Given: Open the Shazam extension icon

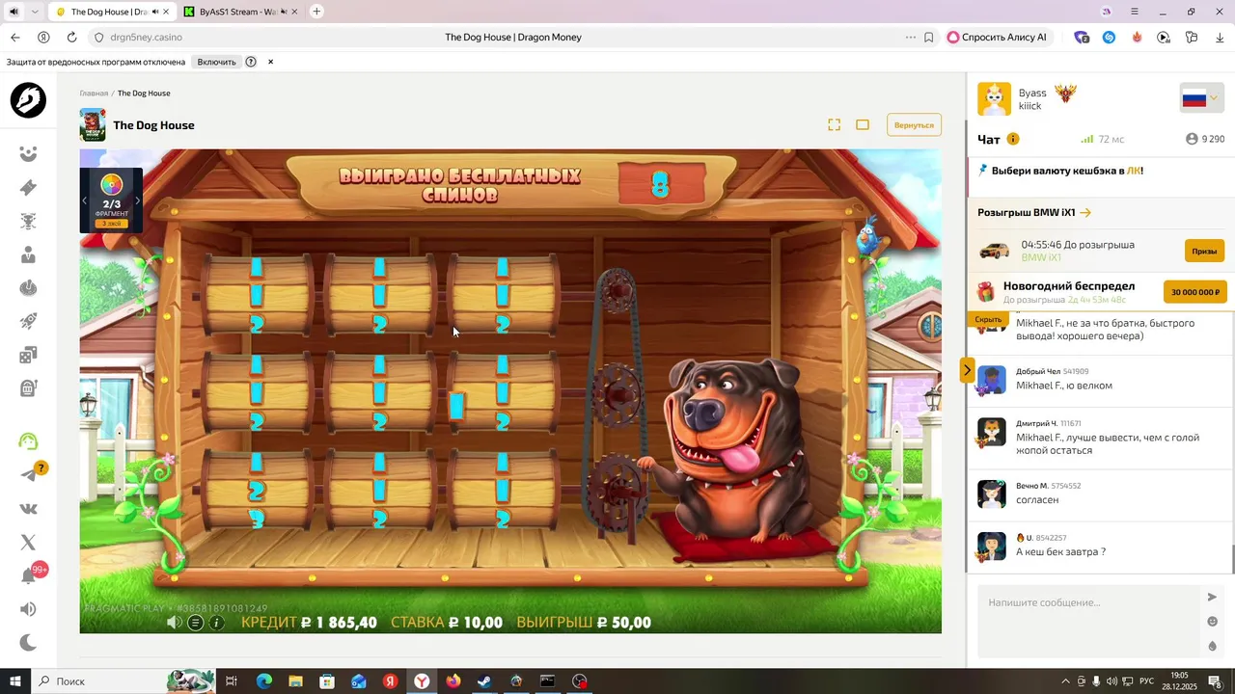Looking at the screenshot, I should point(1109,37).
